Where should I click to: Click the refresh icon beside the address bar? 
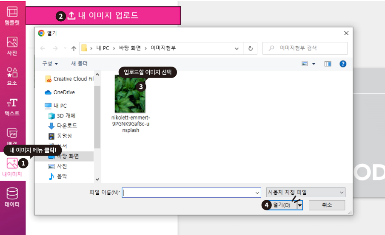[x=251, y=48]
